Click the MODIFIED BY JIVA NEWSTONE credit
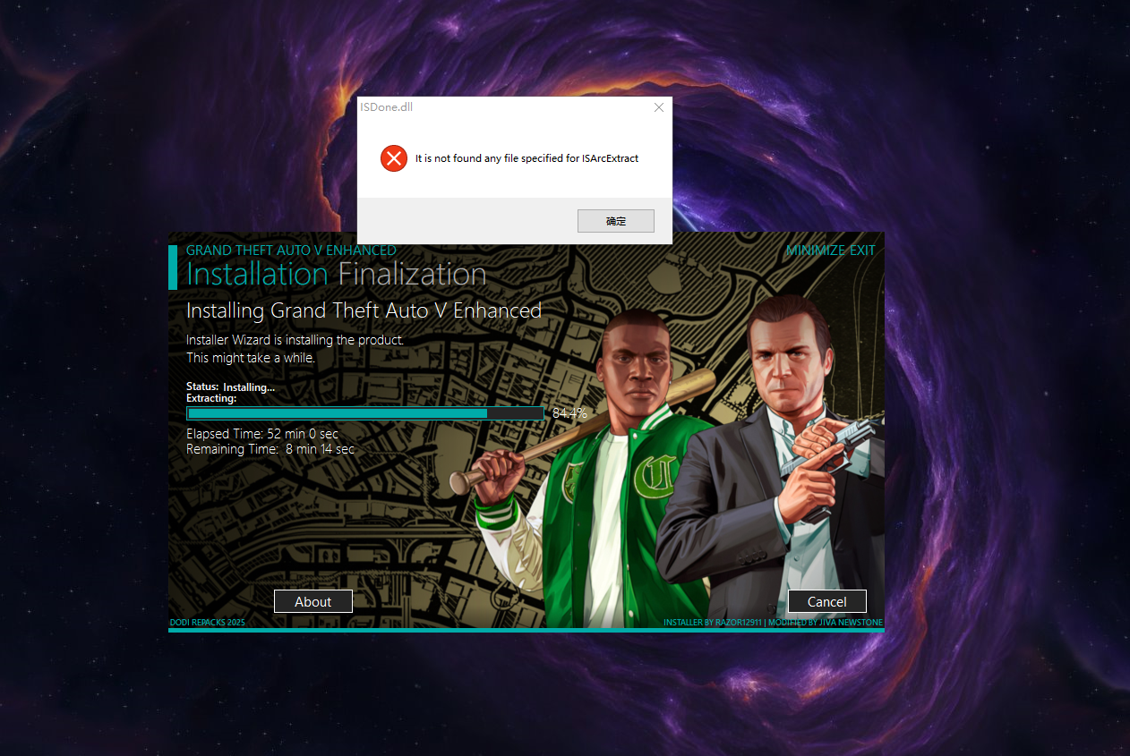Screen dimensions: 1130x756 (x=825, y=623)
